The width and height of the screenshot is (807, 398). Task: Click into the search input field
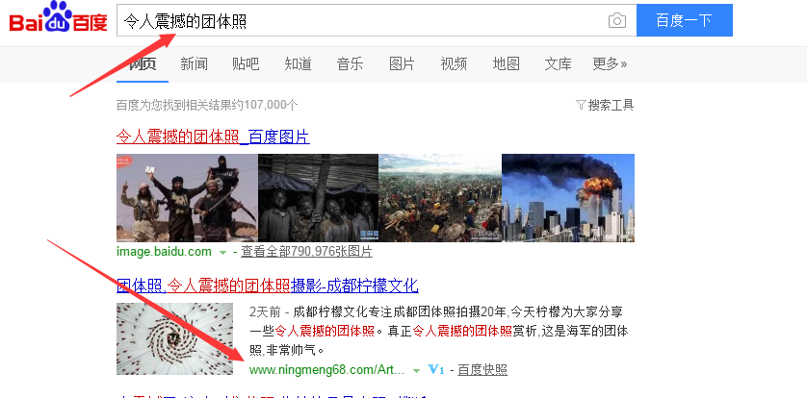pos(360,20)
